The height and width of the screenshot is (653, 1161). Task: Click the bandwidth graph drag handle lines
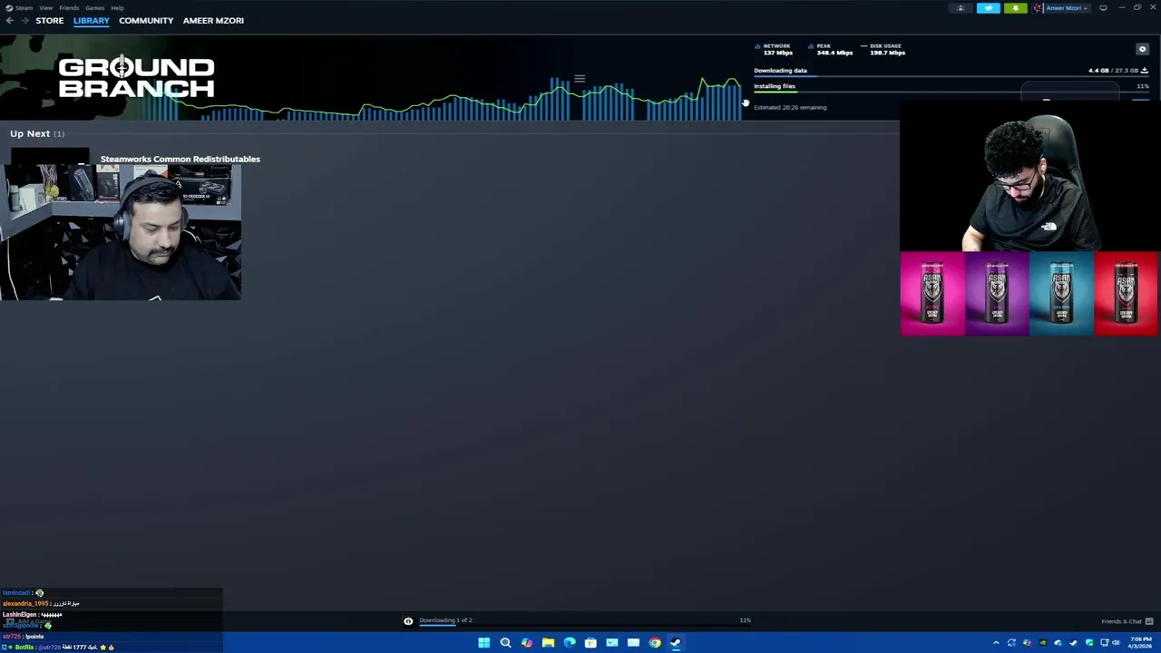click(580, 79)
